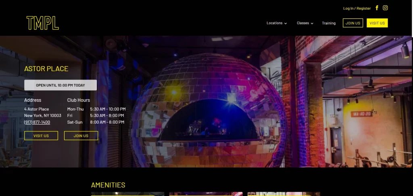
Task: Click the JOIN US button under club hours
Action: 81,136
